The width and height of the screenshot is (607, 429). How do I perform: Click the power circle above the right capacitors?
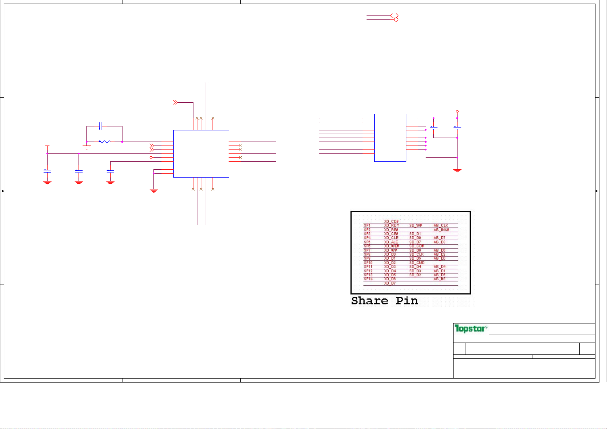[x=457, y=112]
